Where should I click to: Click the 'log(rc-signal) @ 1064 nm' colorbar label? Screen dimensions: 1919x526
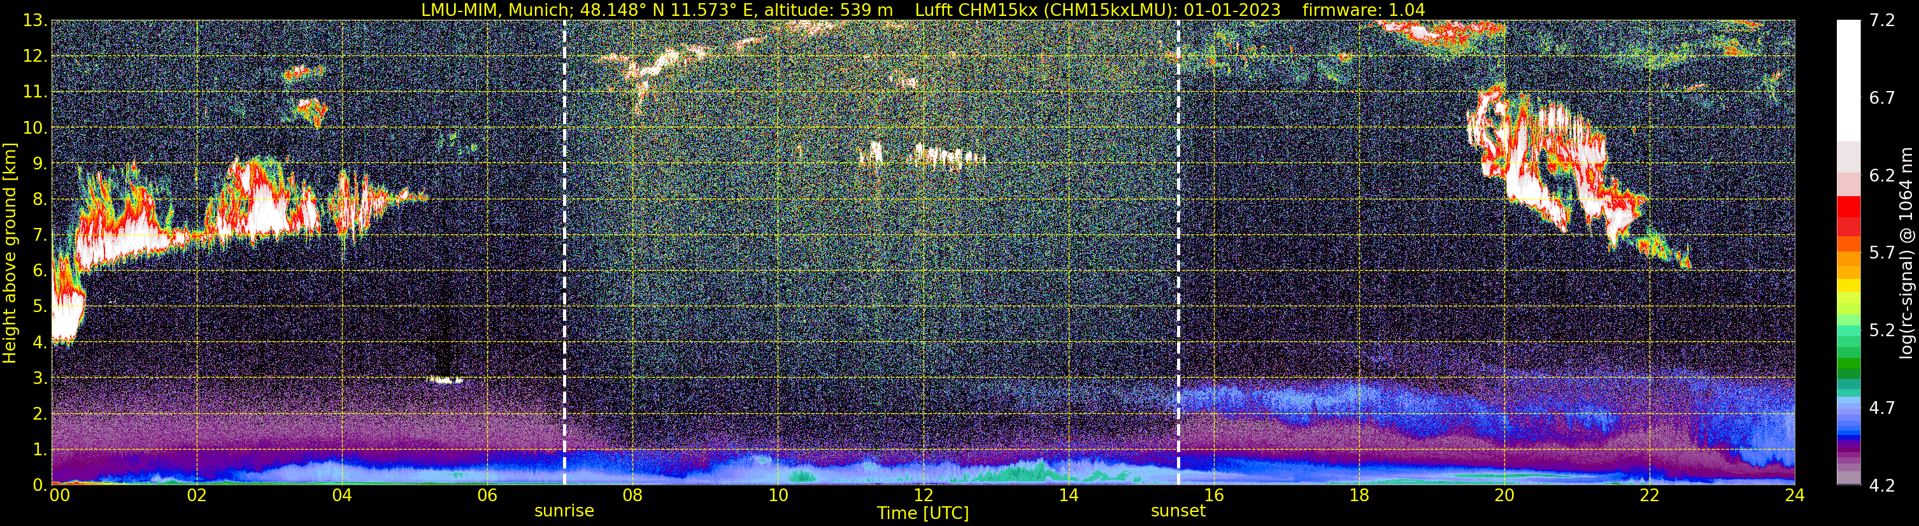click(x=1905, y=253)
